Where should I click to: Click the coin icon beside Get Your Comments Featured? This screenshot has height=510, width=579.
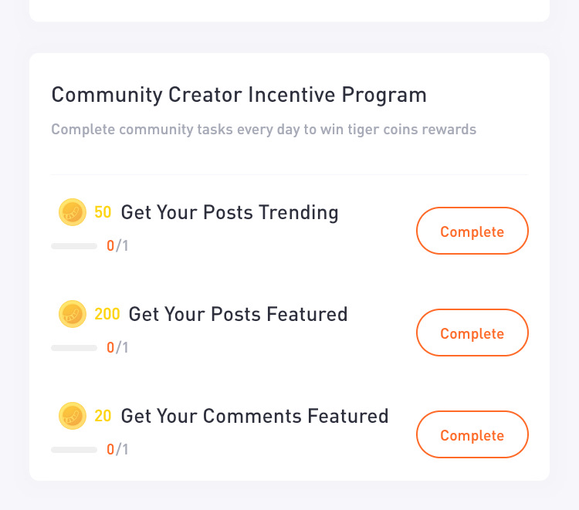[73, 416]
